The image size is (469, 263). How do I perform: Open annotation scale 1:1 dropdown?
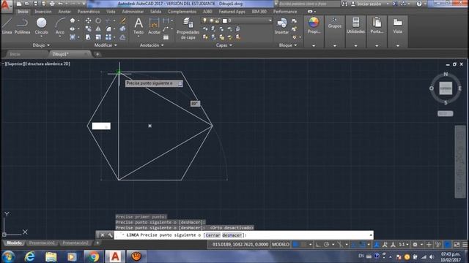(x=404, y=245)
